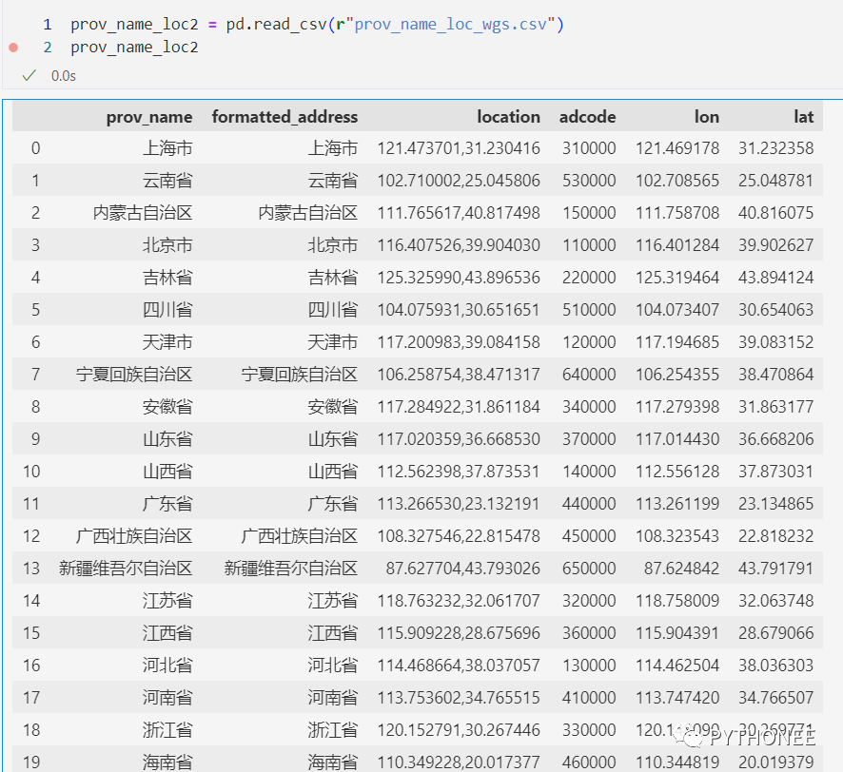Click the adcode column header

pos(587,117)
